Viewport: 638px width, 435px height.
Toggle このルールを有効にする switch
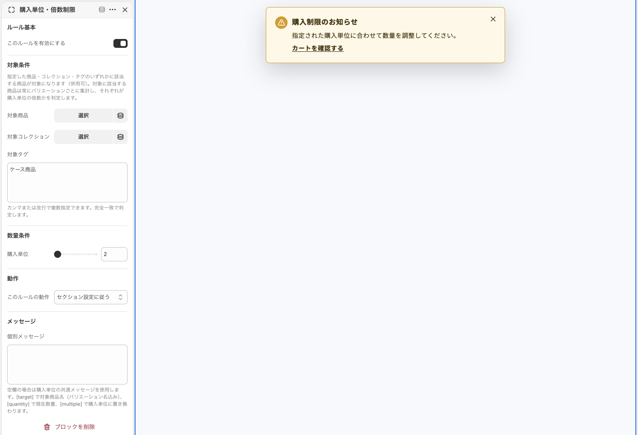coord(121,43)
